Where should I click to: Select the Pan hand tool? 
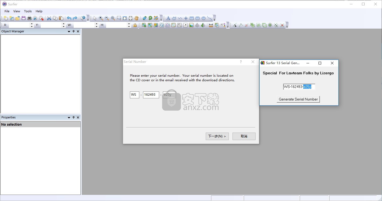136,18
